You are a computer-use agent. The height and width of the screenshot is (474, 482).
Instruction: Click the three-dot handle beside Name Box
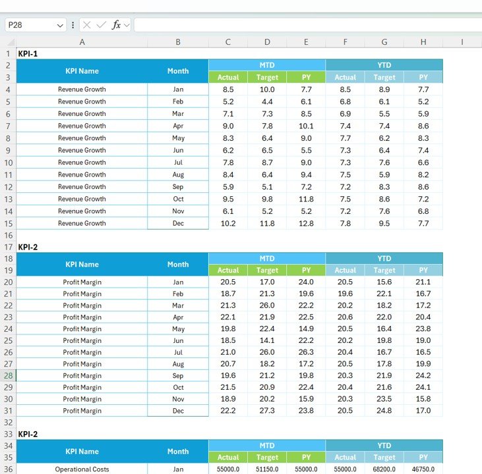[73, 25]
